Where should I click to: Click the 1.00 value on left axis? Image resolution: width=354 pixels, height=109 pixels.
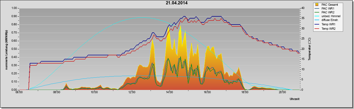tap(14, 8)
